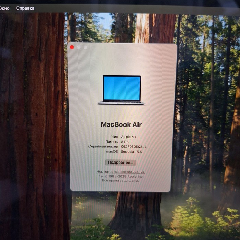The image size is (240, 240).
Task: Close the About This Mac window with the red button
Action: [72, 47]
